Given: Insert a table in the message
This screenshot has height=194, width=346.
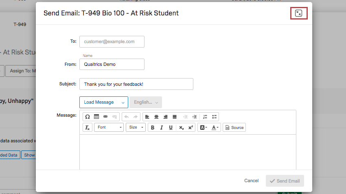Looking at the screenshot, I should 96,117.
